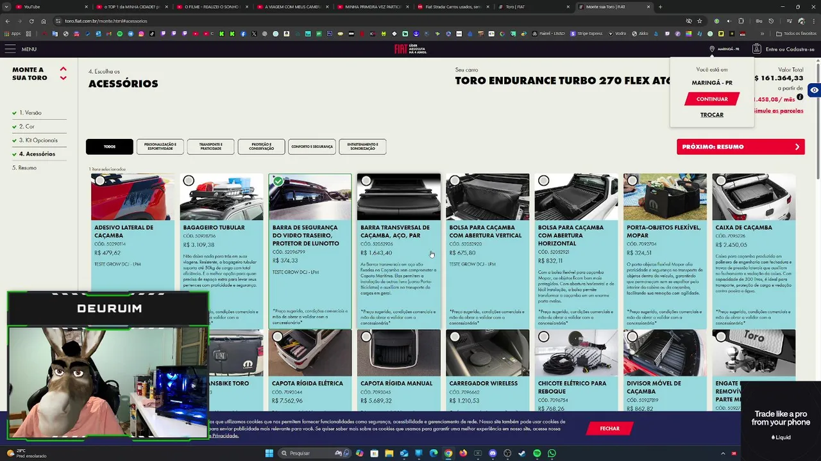Click the Chrome icon in the taskbar
821x461 pixels.
point(448,453)
